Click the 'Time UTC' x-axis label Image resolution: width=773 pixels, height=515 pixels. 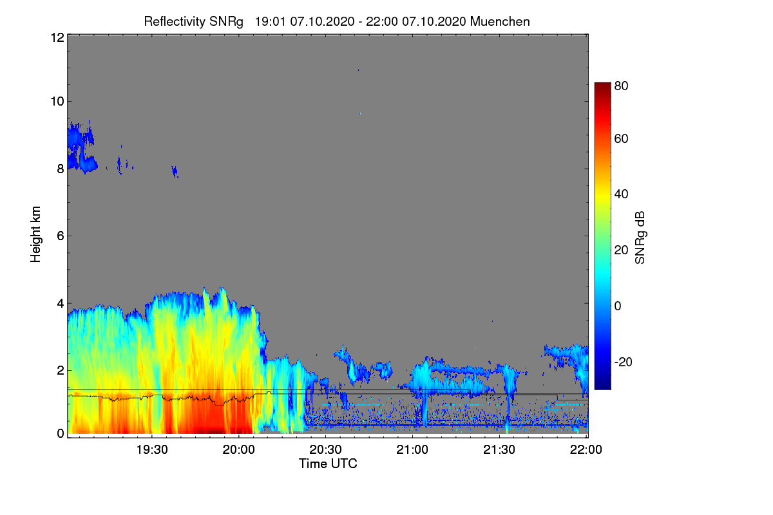point(328,464)
